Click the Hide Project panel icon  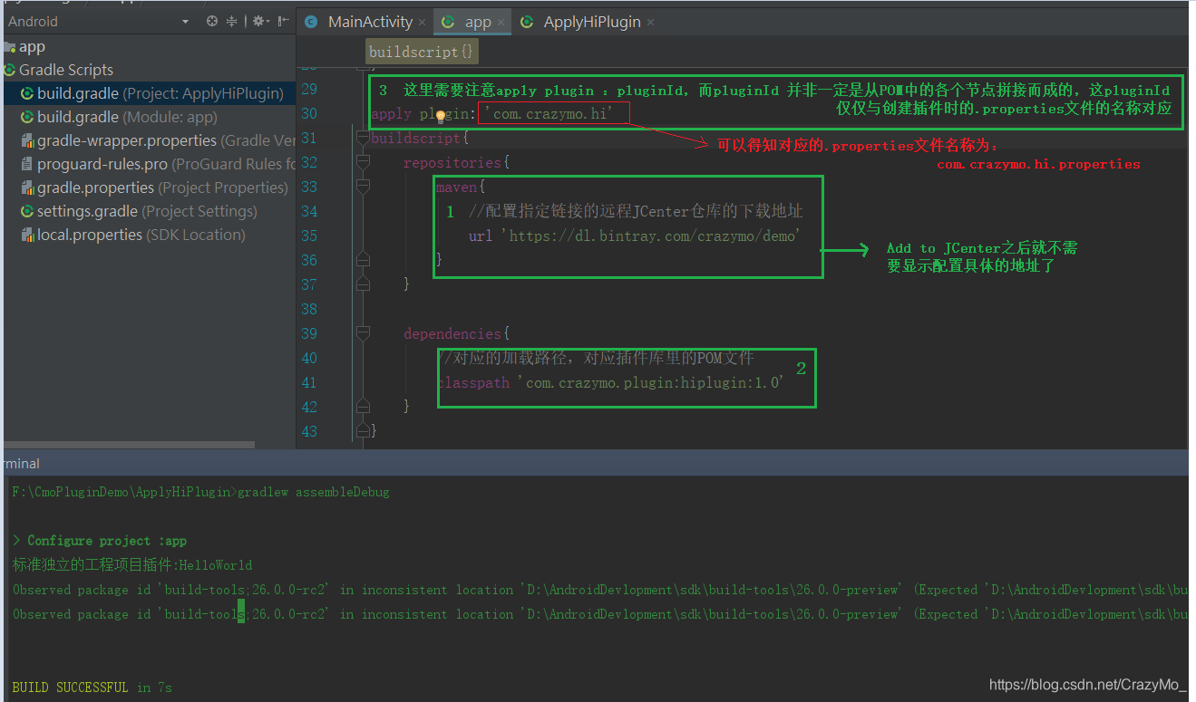pyautogui.click(x=284, y=21)
